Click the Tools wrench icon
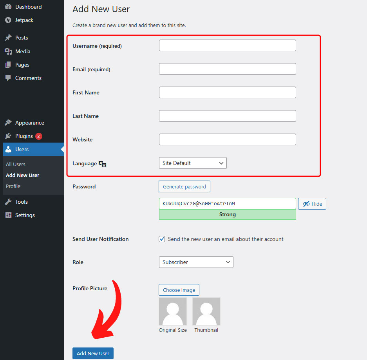The width and height of the screenshot is (367, 360). pyautogui.click(x=8, y=202)
